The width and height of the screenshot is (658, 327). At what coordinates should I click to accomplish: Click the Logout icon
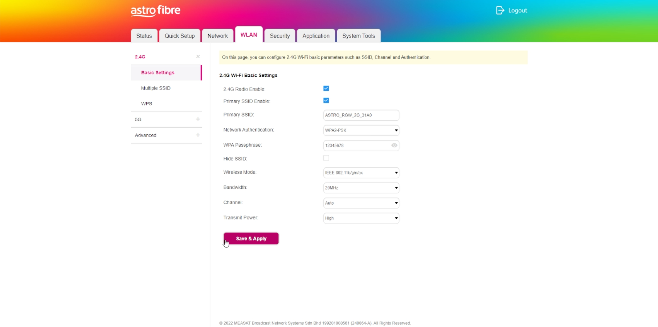click(x=500, y=11)
